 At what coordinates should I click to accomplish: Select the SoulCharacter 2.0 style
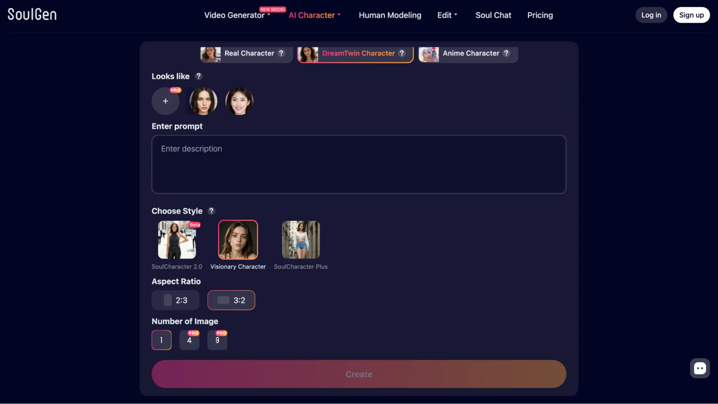[x=177, y=240]
